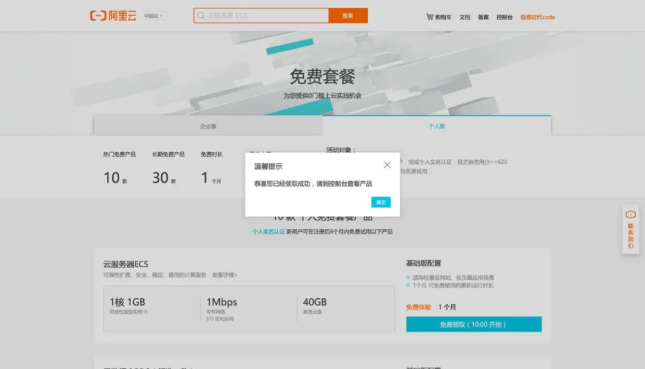Viewport: 645px width, 369px height.
Task: Click the 个人实名认证 link
Action: 268,232
